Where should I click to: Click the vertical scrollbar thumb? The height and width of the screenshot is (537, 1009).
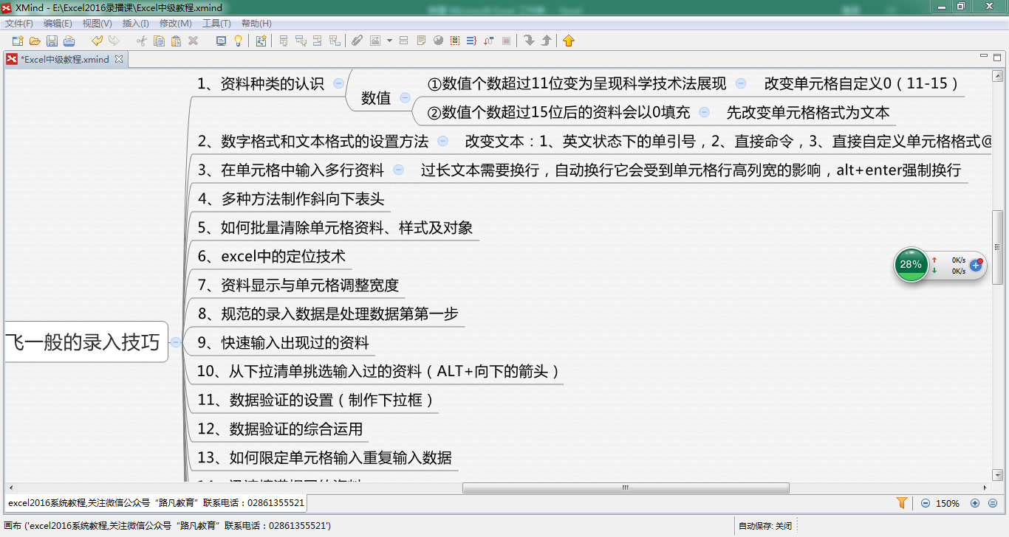point(997,247)
